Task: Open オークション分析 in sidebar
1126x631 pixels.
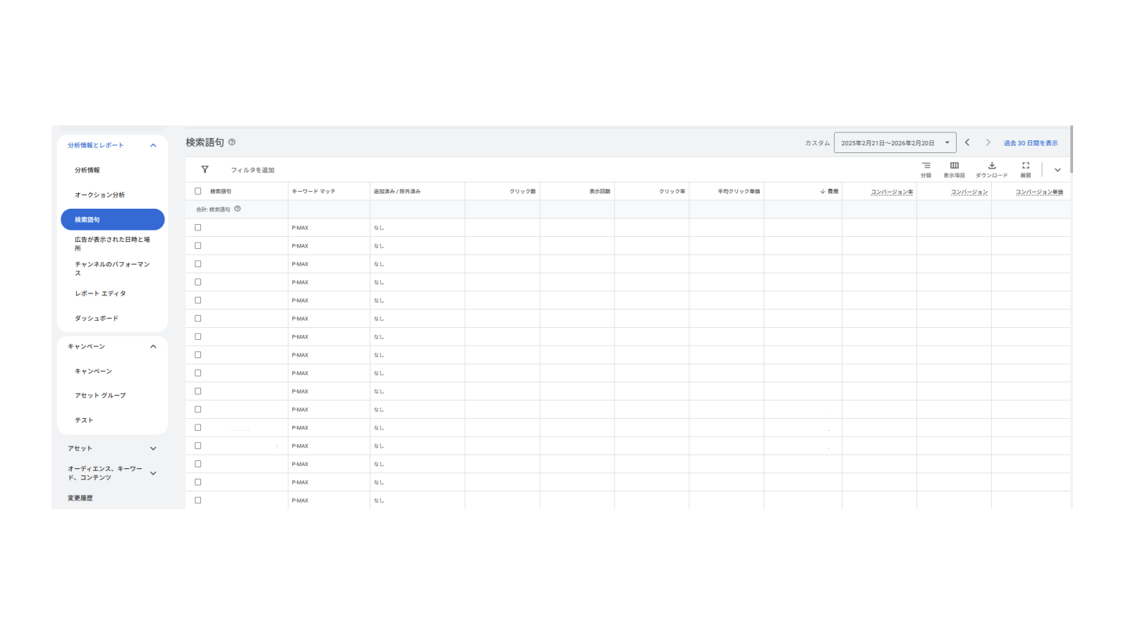Action: [99, 195]
